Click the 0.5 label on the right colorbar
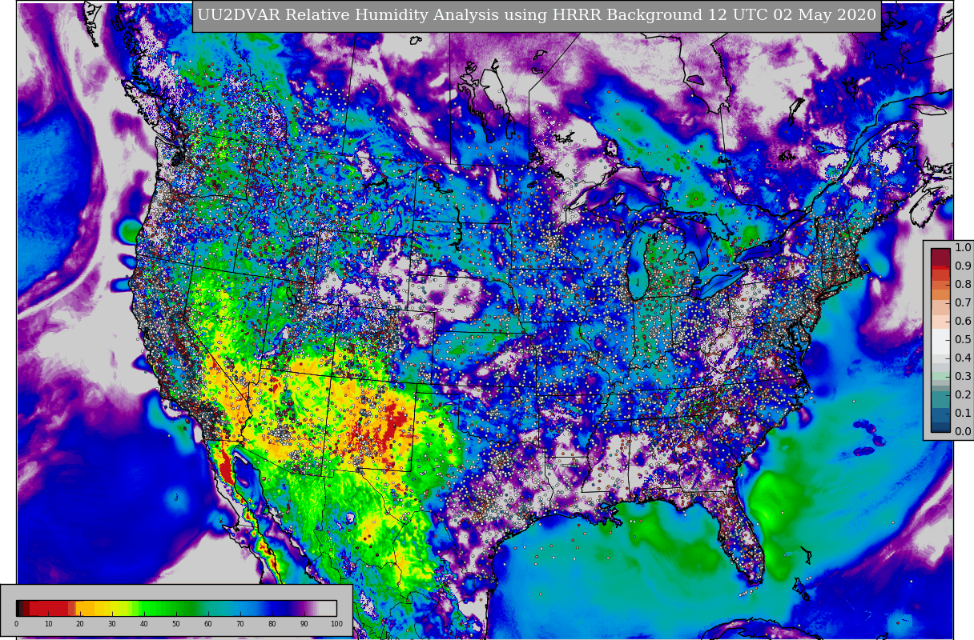This screenshot has width=974, height=640. tap(963, 339)
